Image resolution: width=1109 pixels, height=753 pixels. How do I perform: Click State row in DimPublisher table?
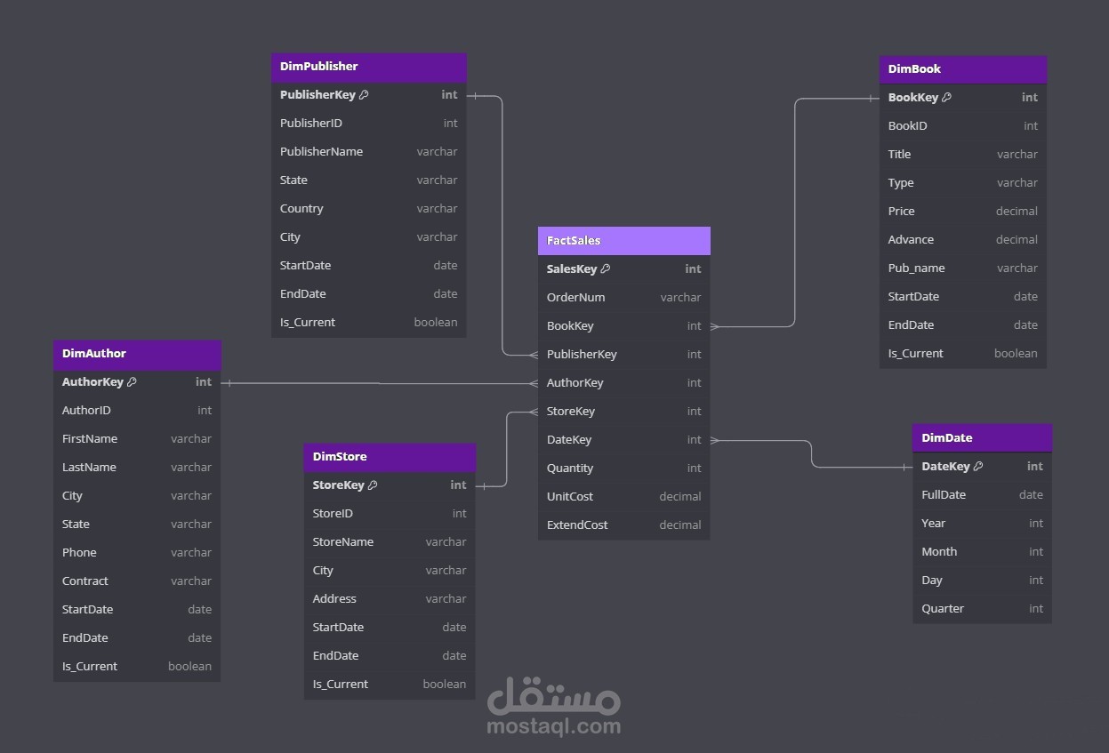[369, 180]
